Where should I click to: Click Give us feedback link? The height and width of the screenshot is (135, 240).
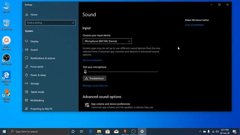[x=194, y=25]
